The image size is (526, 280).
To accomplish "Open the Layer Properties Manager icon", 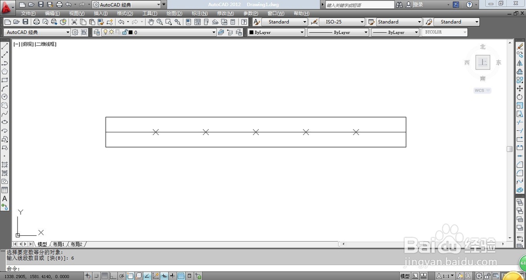I will [x=97, y=32].
